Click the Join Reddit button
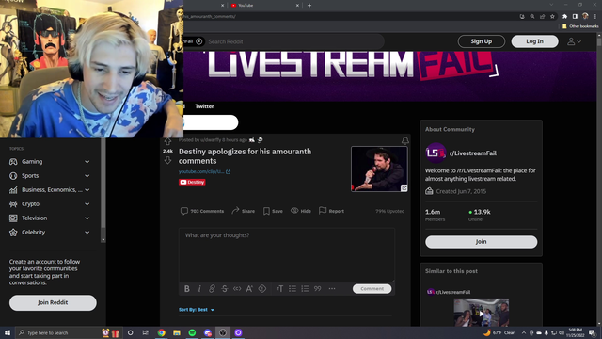Screen dimensions: 602x339 pos(53,303)
